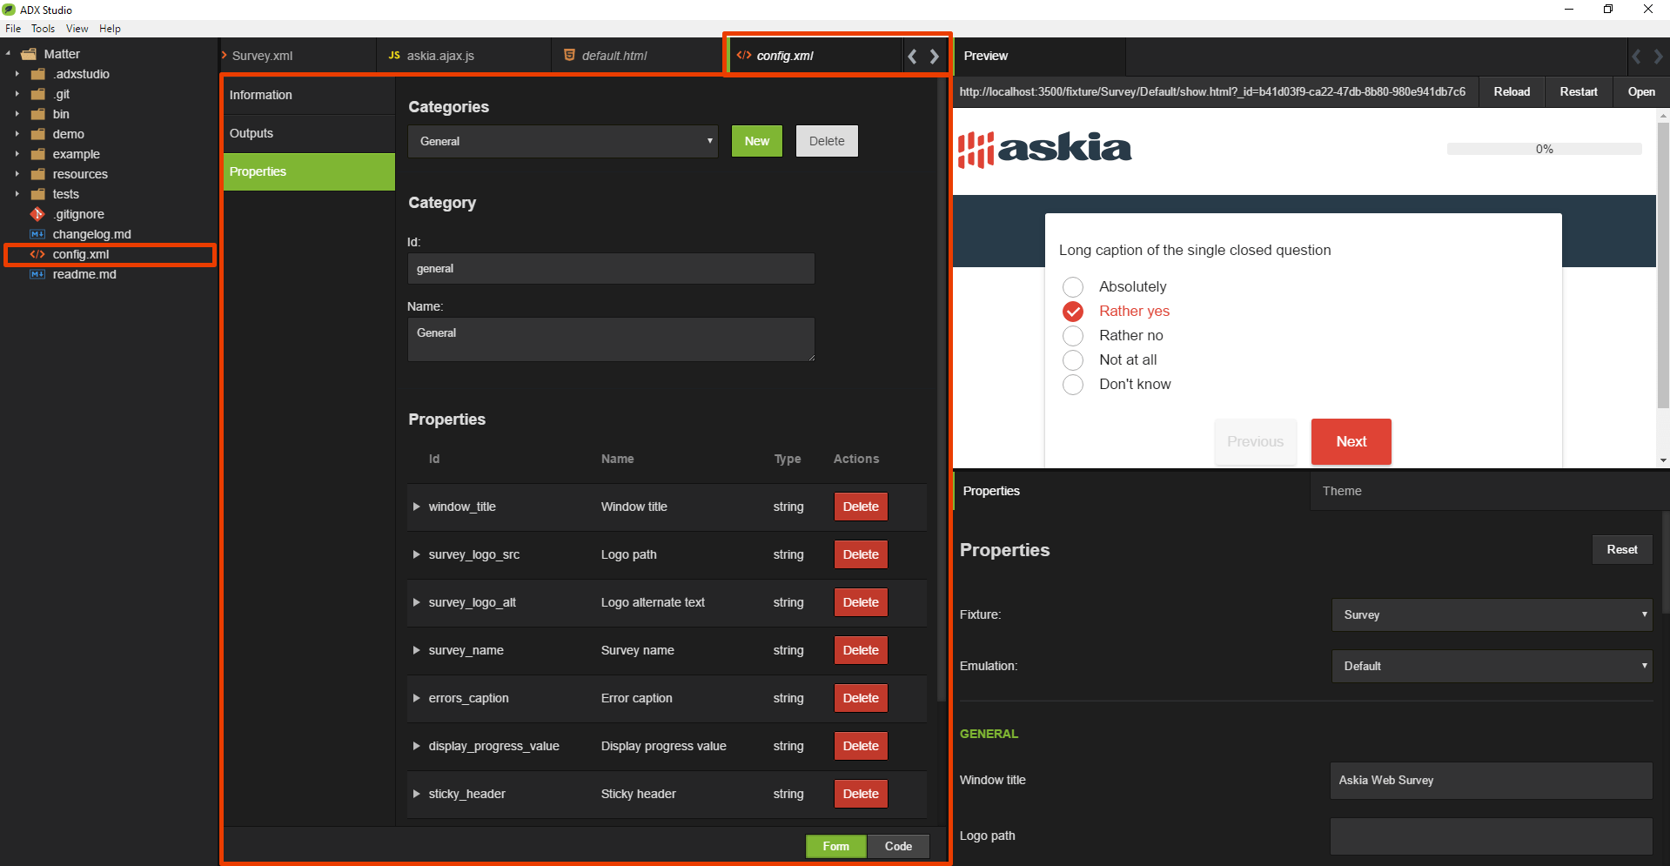Choose the Don't know radio option

pyautogui.click(x=1073, y=385)
